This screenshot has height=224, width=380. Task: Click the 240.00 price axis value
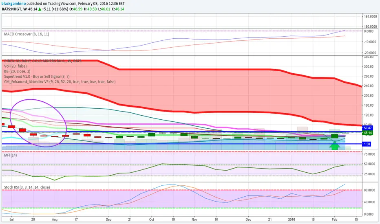[x=369, y=86]
